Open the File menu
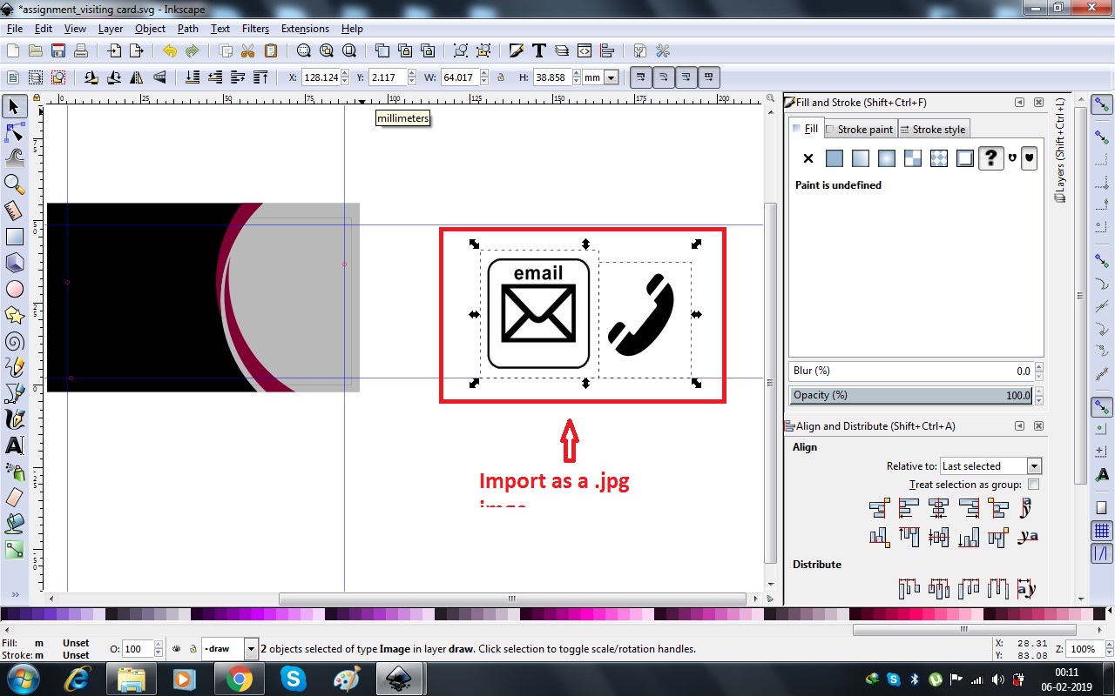 tap(14, 29)
